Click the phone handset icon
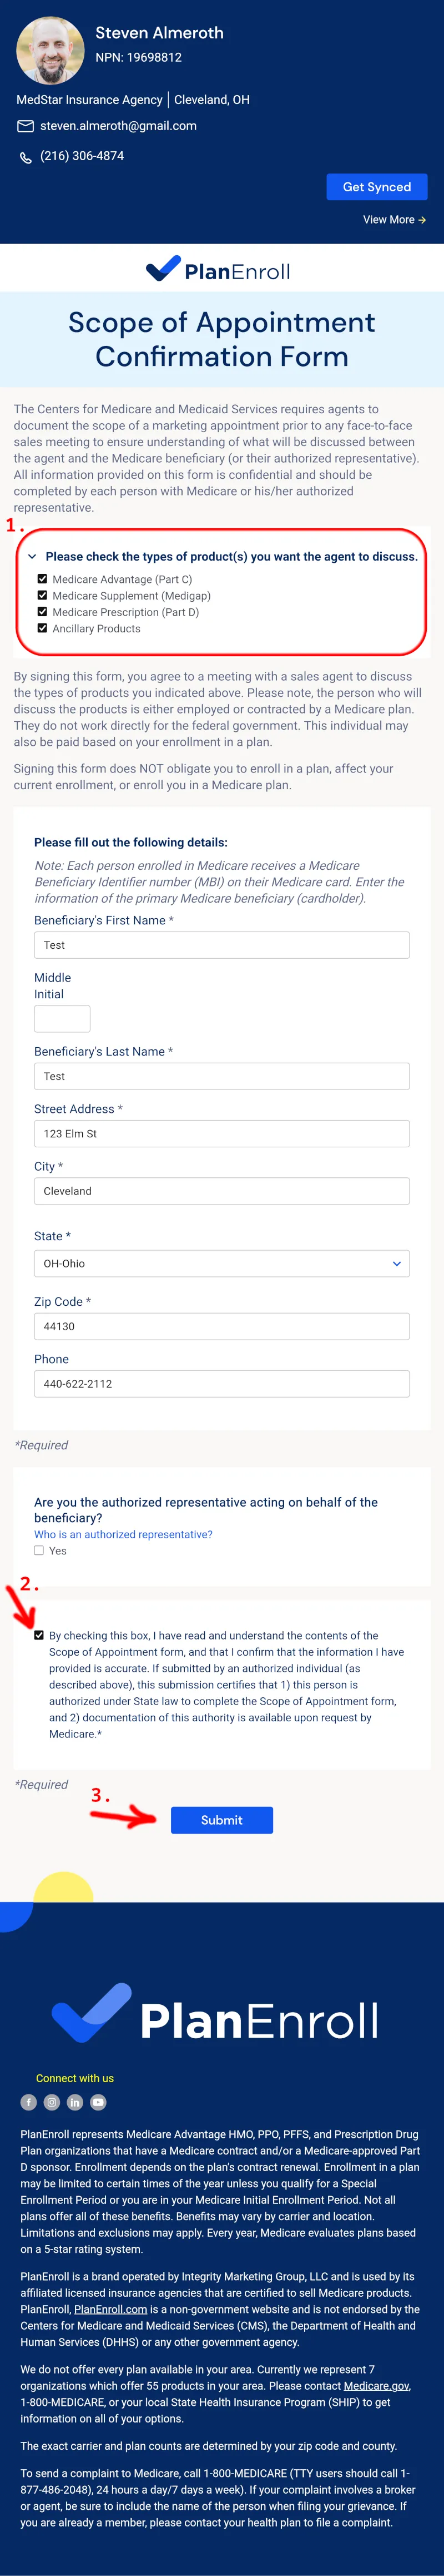444x2576 pixels. (x=26, y=157)
